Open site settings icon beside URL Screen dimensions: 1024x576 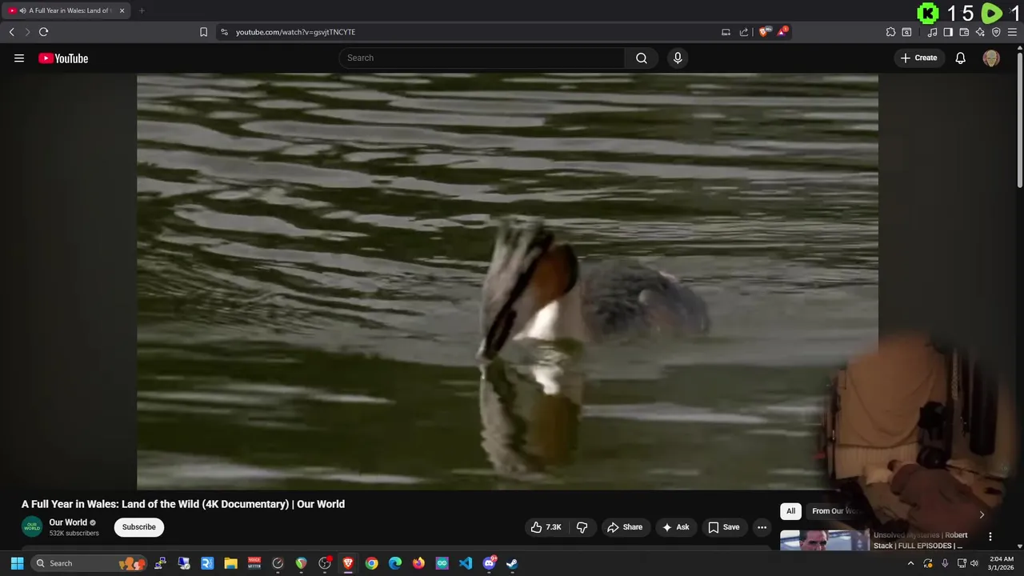pos(224,32)
